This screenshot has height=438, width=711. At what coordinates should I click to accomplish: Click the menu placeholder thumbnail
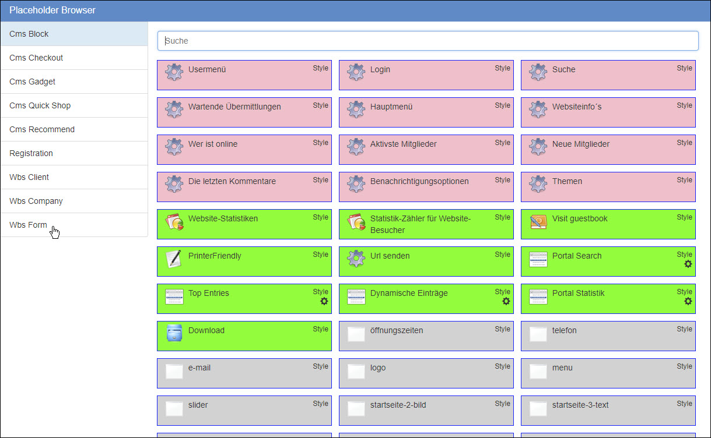(538, 371)
